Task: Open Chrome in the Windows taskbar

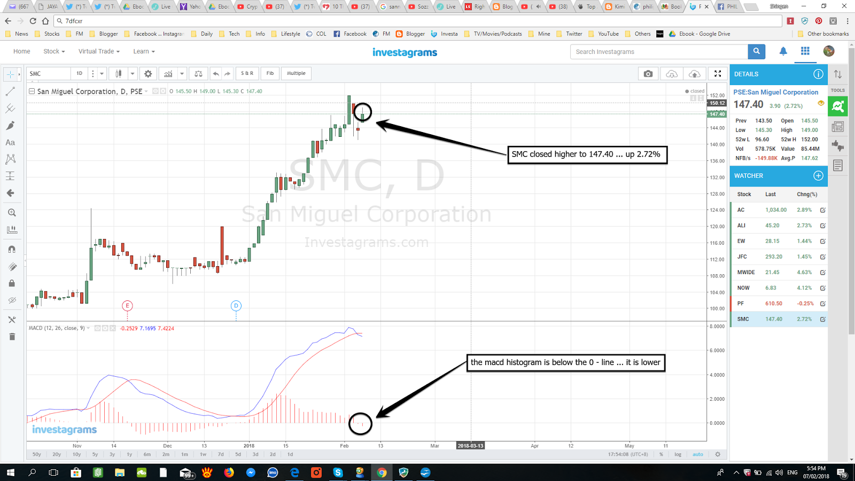Action: [x=382, y=472]
